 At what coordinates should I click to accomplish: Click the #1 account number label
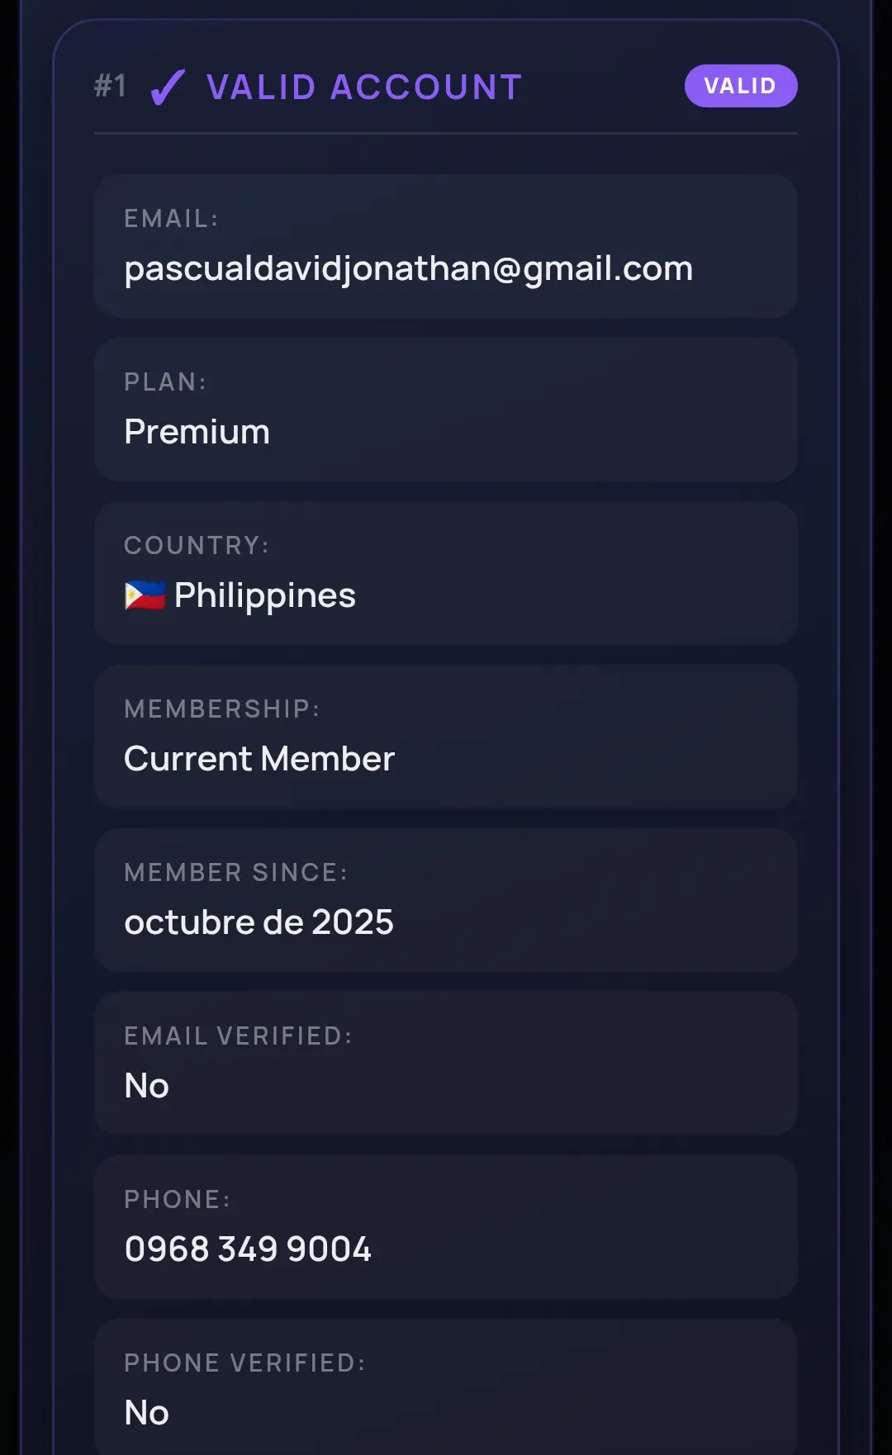111,86
